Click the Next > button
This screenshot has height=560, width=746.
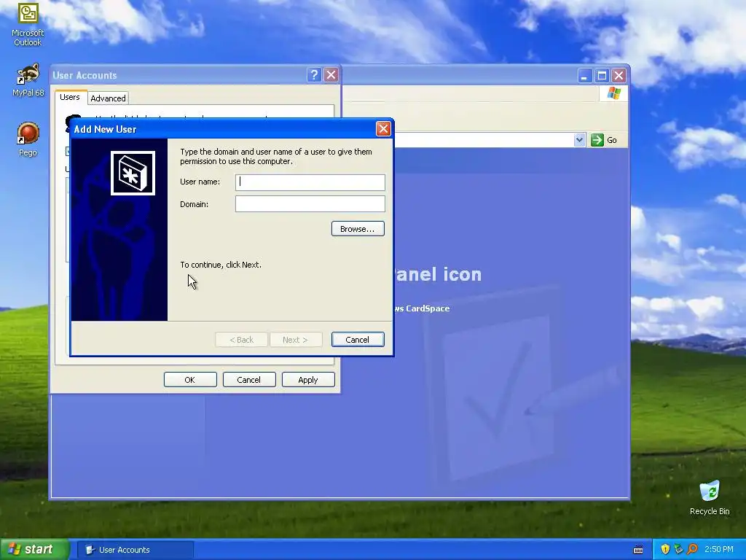[x=296, y=340]
